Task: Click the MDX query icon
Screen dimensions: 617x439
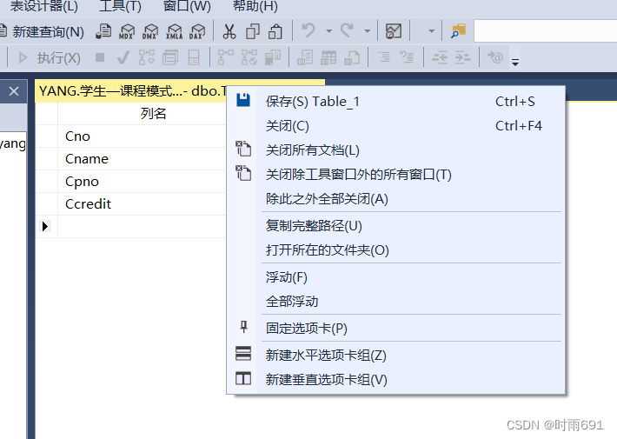Action: pyautogui.click(x=127, y=31)
